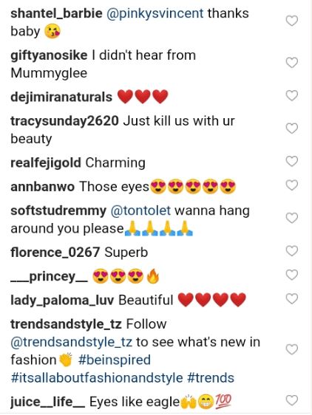Toggle like on juice__life__ eagle comment
Image resolution: width=312 pixels, height=415 pixels.
(292, 400)
